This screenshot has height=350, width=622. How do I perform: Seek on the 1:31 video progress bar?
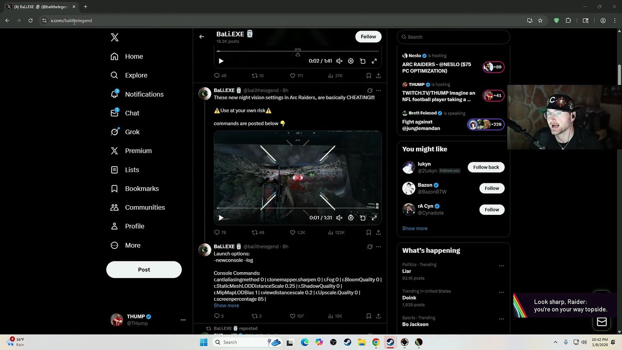click(297, 208)
